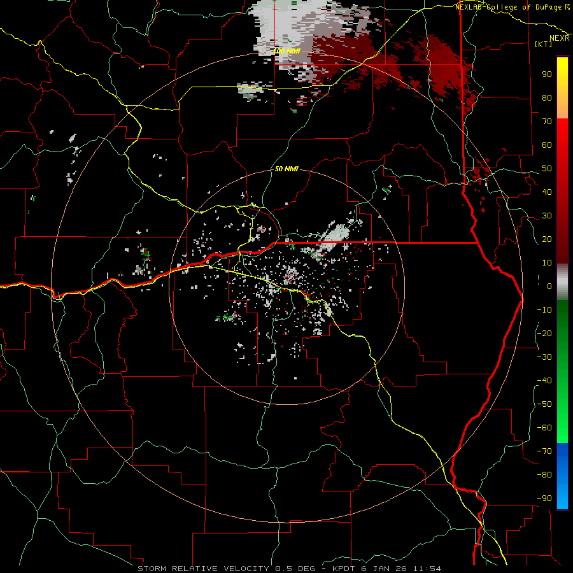
Task: Click the [KT] units label
Action: 543,44
